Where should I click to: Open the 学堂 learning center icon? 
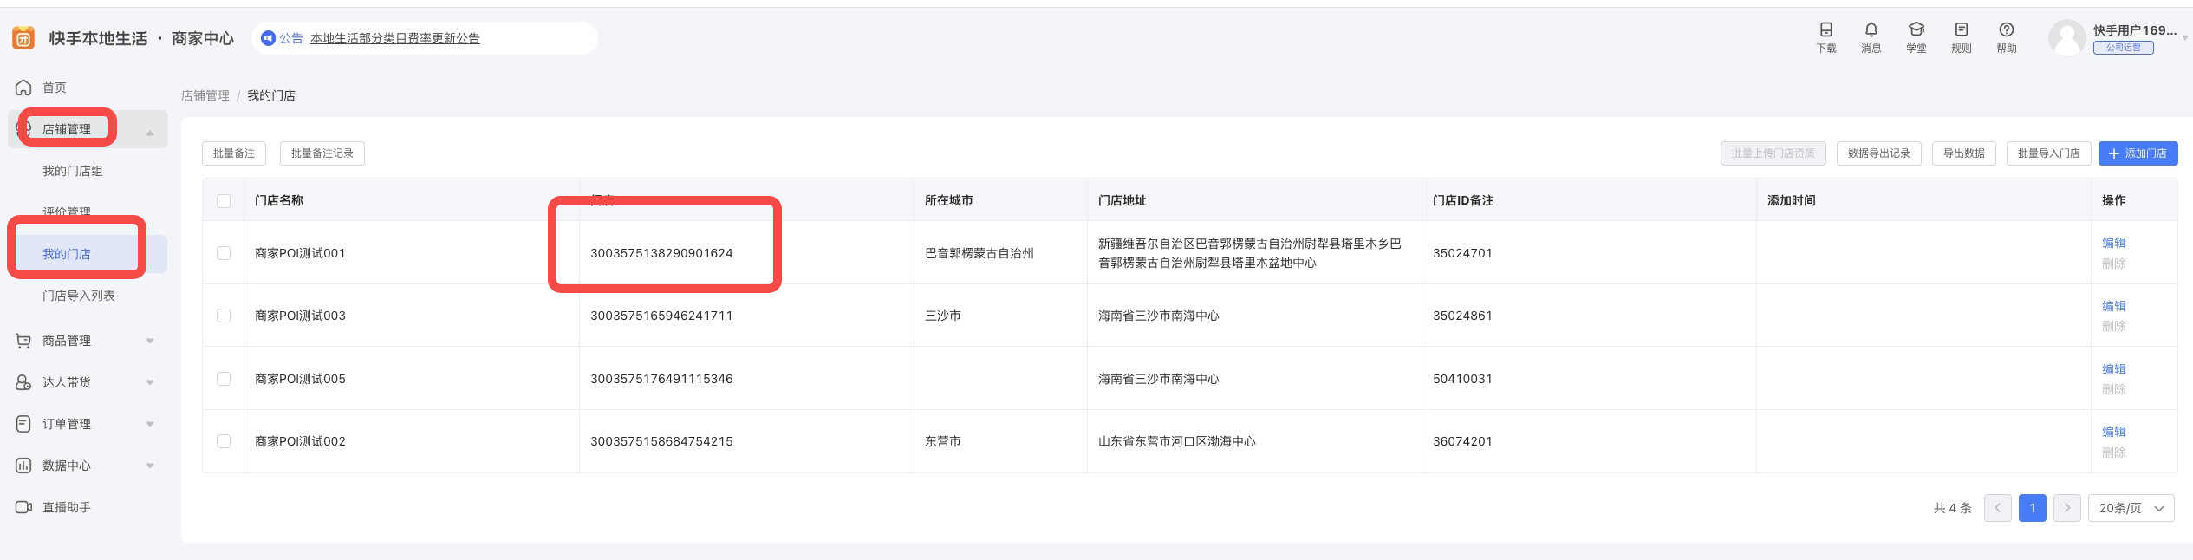point(1916,30)
